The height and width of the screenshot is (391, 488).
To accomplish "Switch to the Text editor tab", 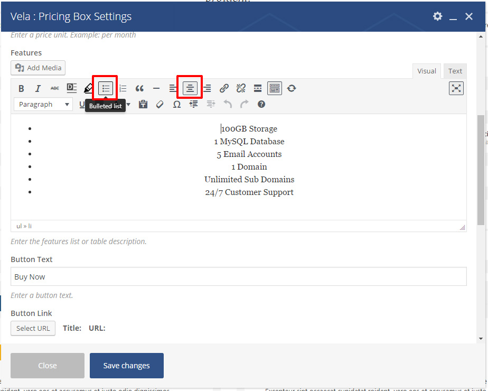I will coord(455,71).
